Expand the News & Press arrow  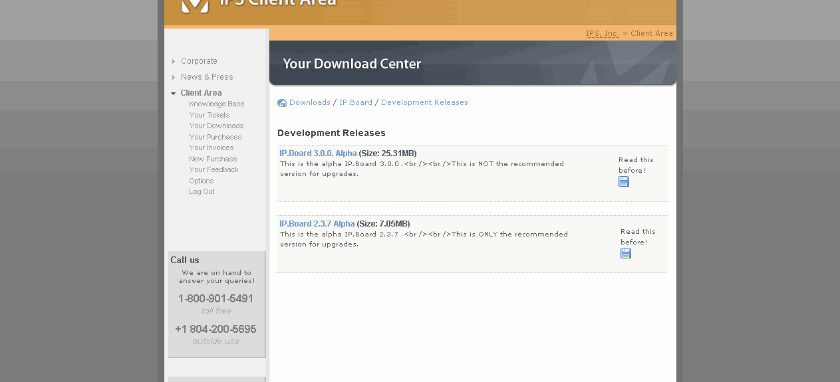174,77
